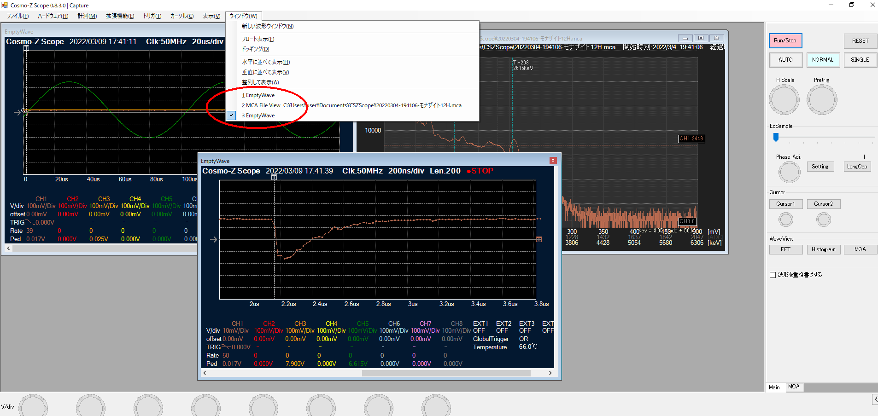Click the knob under Cursor2
This screenshot has height=416, width=878.
point(824,220)
